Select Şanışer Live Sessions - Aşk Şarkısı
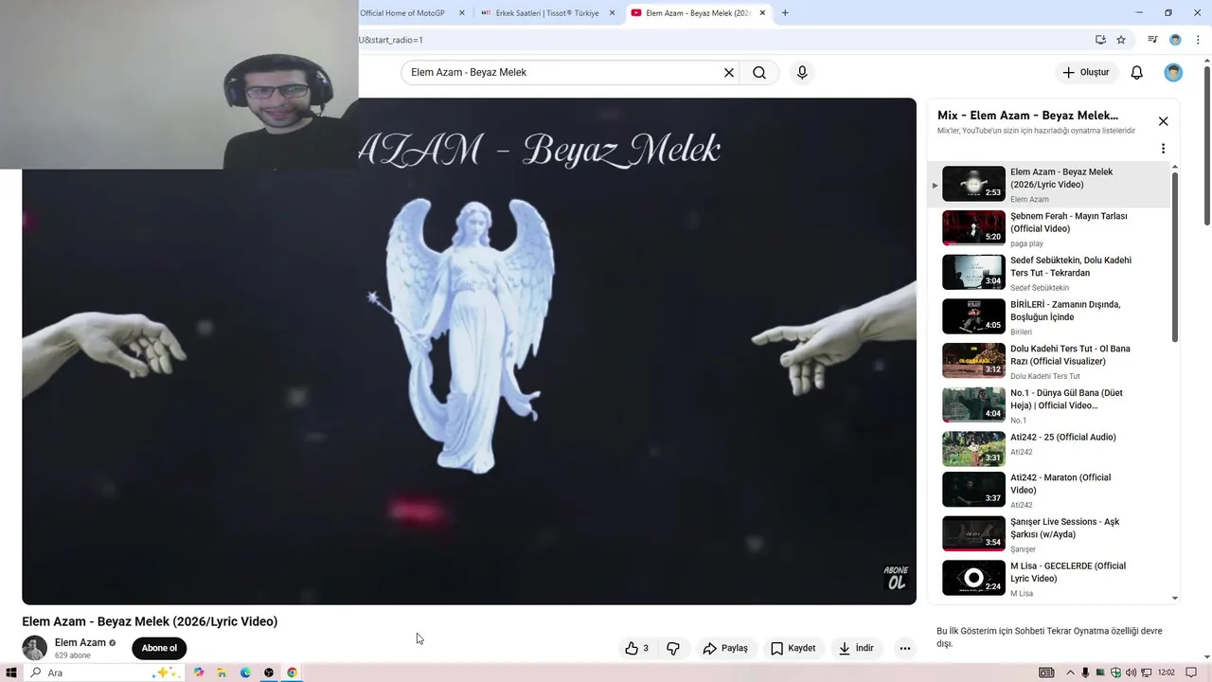 [1049, 534]
